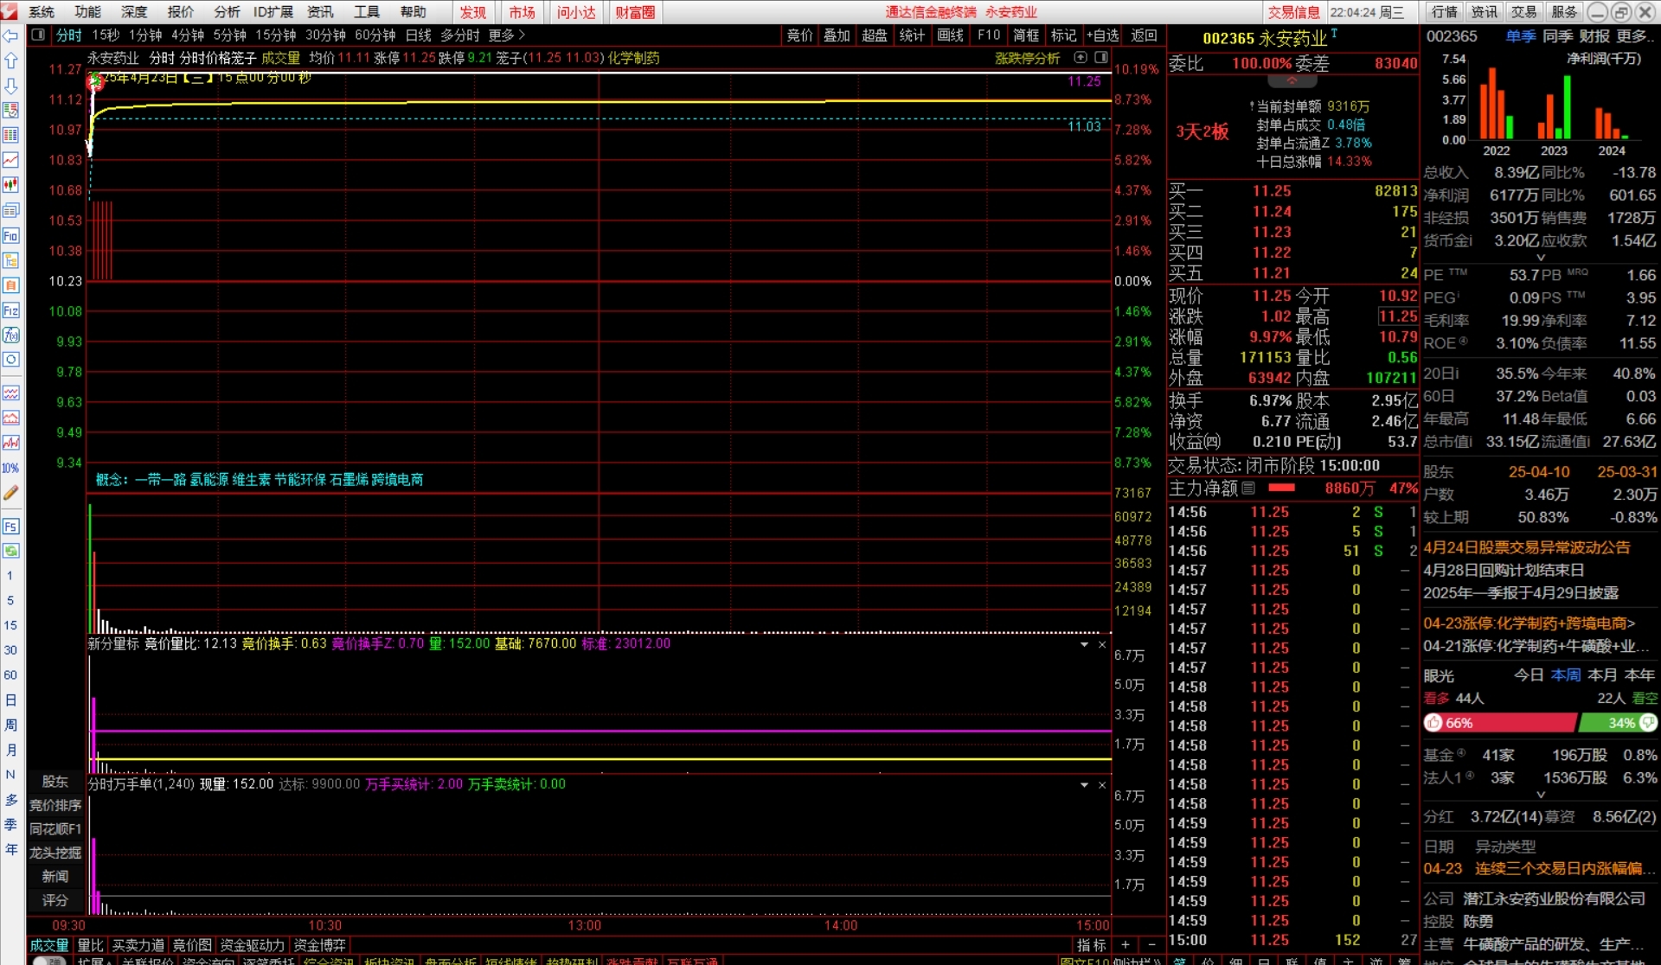
Task: Open the 4月24日股票交易异常波动公告 link
Action: pyautogui.click(x=1526, y=547)
